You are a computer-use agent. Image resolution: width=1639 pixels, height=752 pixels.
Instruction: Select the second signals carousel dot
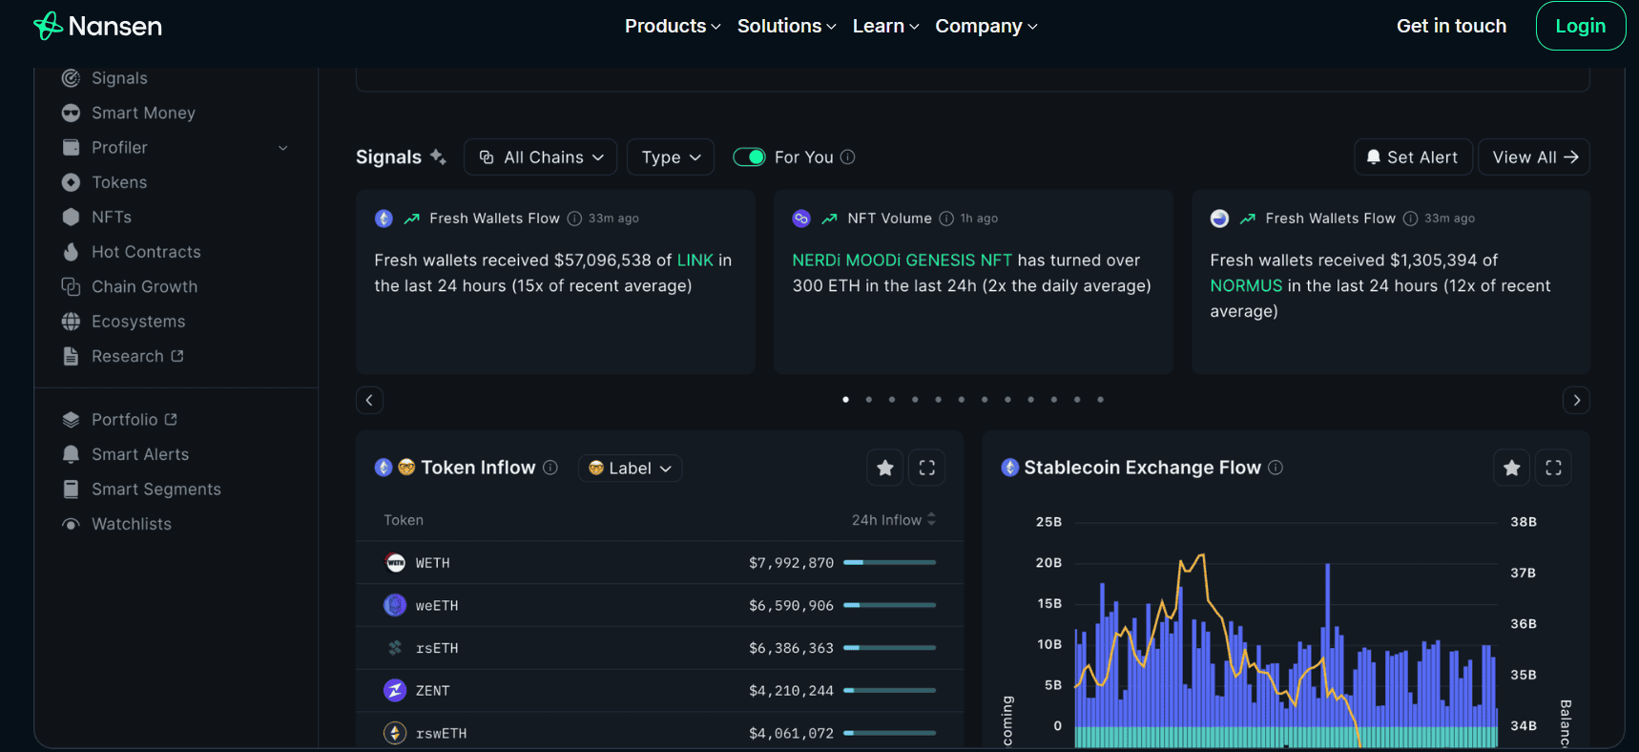[x=868, y=400]
